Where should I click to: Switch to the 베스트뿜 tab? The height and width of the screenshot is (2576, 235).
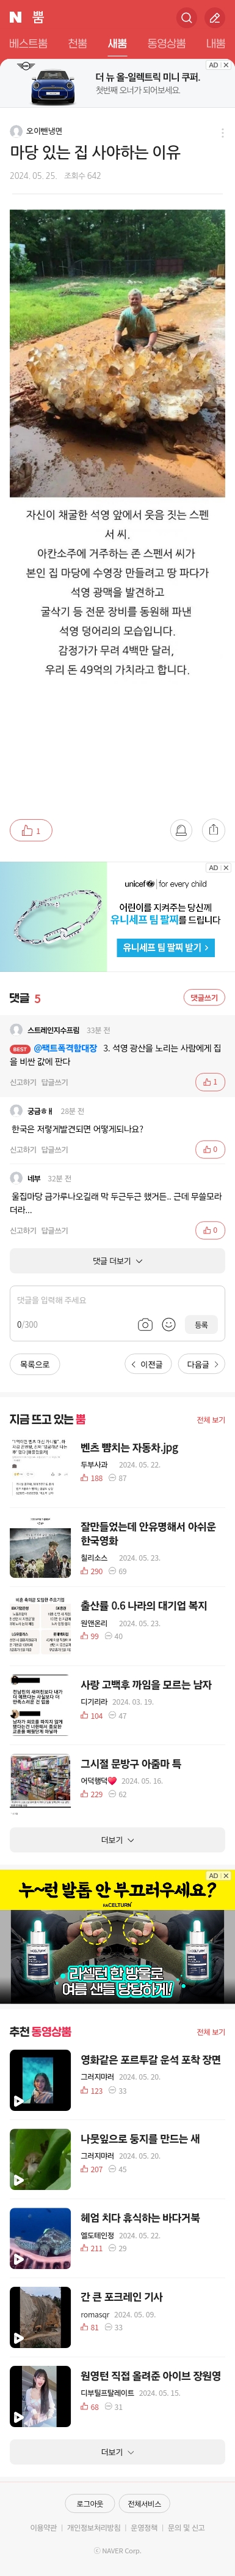click(28, 44)
